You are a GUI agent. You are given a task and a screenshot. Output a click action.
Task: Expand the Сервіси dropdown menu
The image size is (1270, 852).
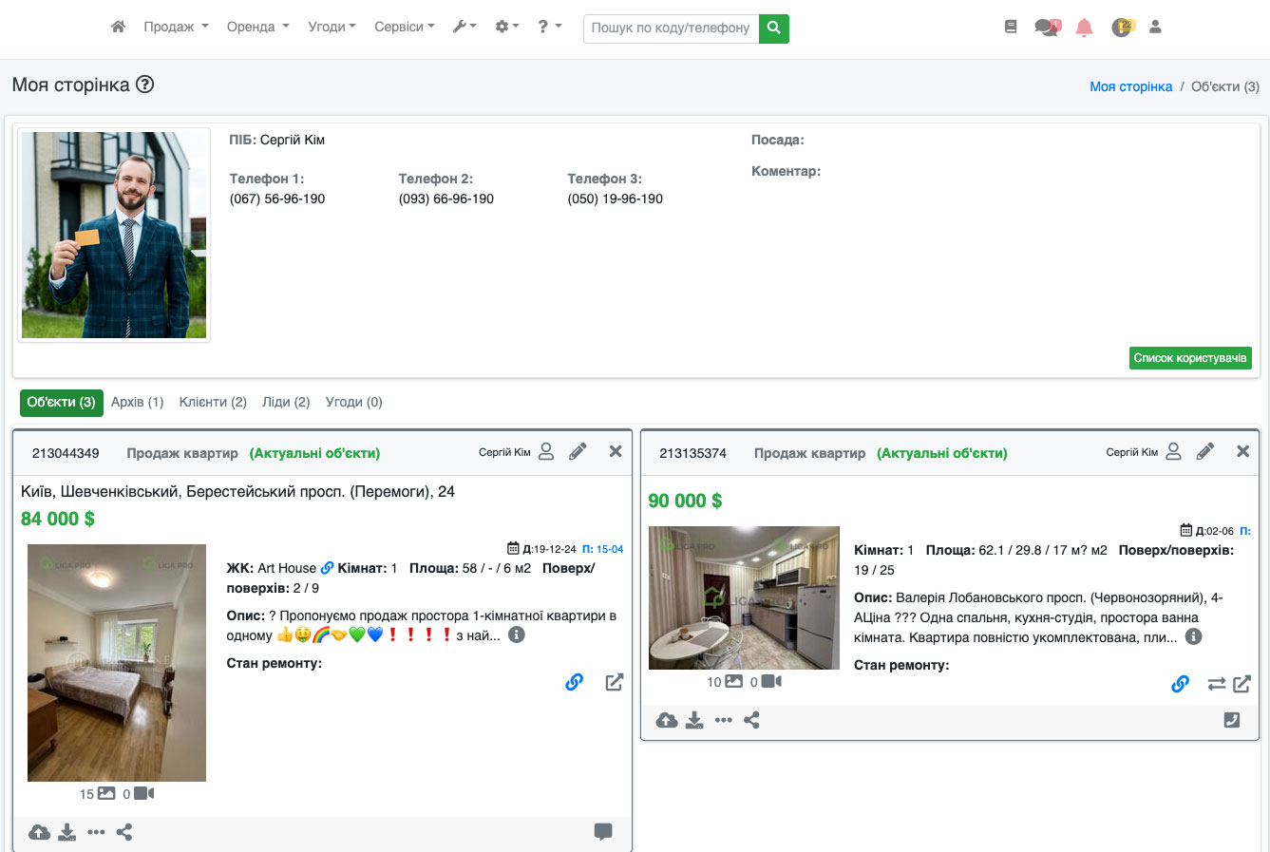(404, 27)
